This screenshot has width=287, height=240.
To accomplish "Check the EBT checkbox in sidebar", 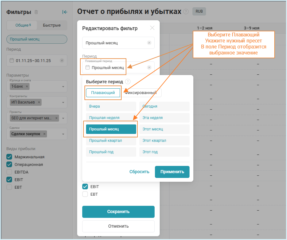I will coord(9,187).
